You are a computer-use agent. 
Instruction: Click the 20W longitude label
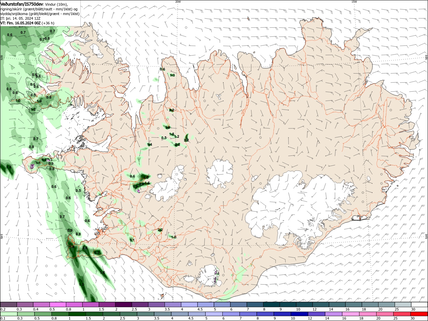(178, 2)
